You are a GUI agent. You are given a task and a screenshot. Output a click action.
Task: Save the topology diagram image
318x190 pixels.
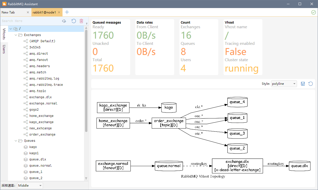coord(303,83)
